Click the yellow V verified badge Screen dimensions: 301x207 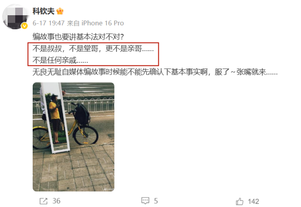tap(25, 26)
